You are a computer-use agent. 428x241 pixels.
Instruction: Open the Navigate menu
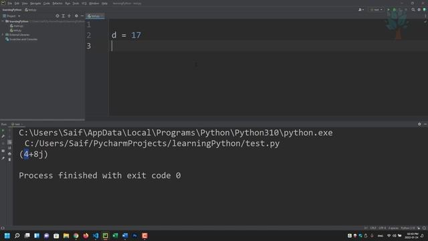tap(35, 3)
